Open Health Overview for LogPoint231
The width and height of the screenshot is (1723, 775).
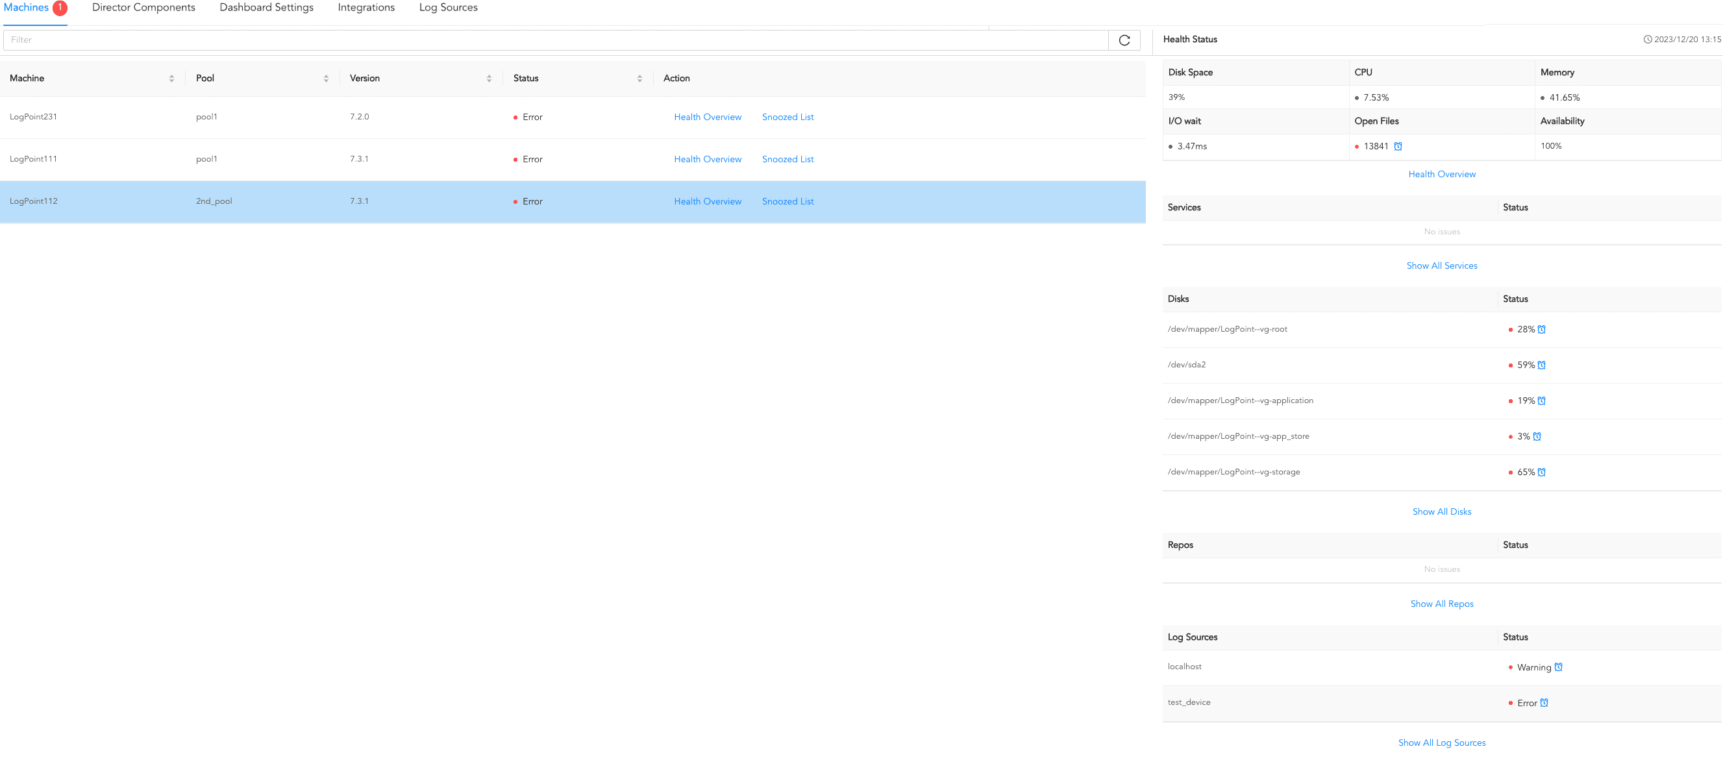708,116
